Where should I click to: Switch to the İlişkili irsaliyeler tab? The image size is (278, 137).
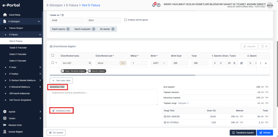tap(85, 29)
